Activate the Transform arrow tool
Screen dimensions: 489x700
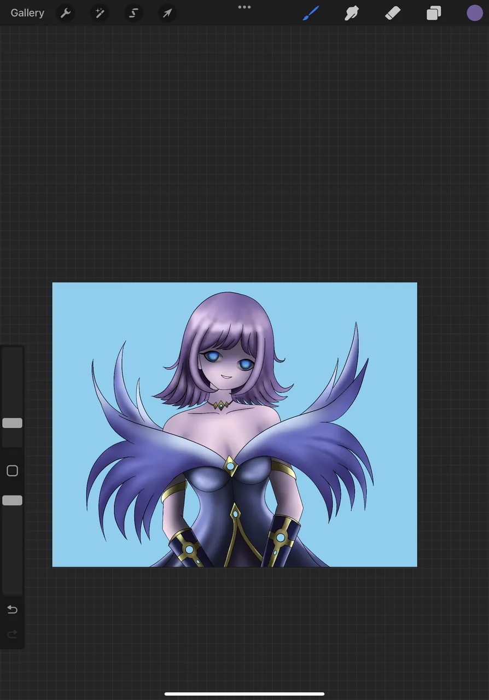tap(167, 13)
